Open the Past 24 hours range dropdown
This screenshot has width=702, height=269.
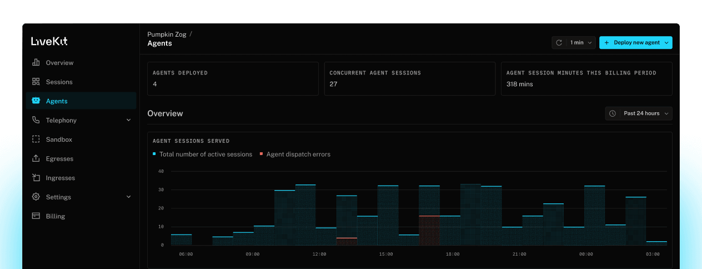click(x=639, y=113)
